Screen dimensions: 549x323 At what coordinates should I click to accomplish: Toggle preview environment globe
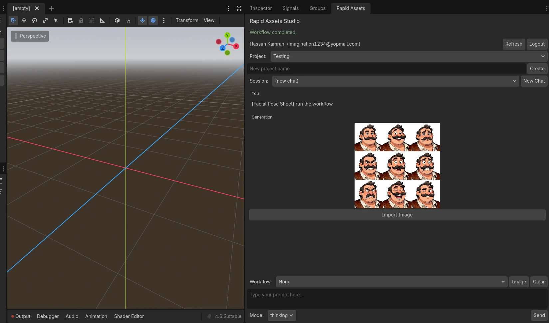[153, 20]
